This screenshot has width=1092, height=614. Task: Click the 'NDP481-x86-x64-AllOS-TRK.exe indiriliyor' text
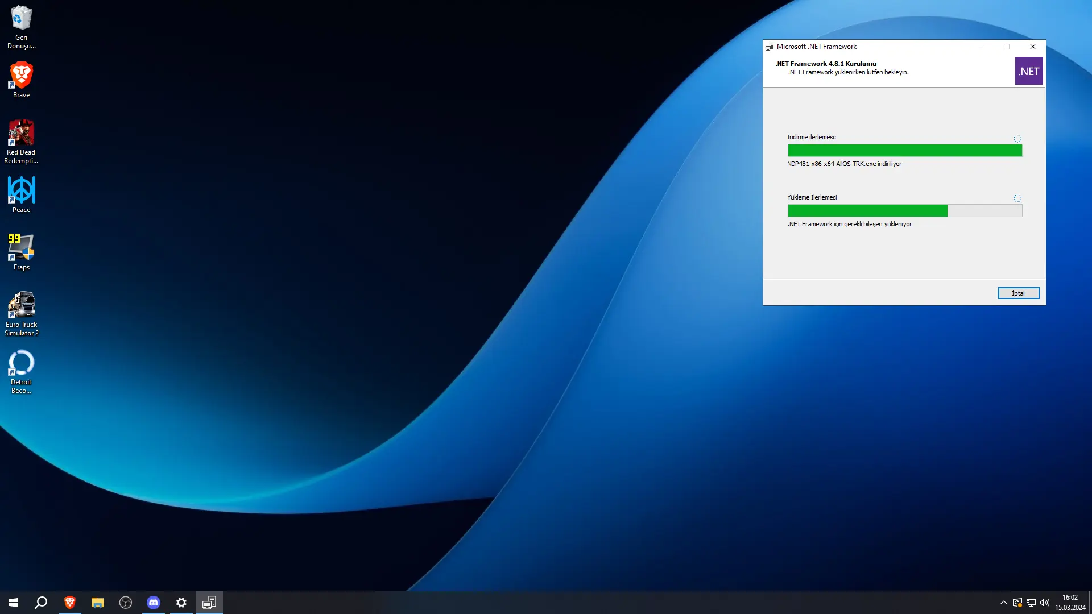[x=844, y=164]
